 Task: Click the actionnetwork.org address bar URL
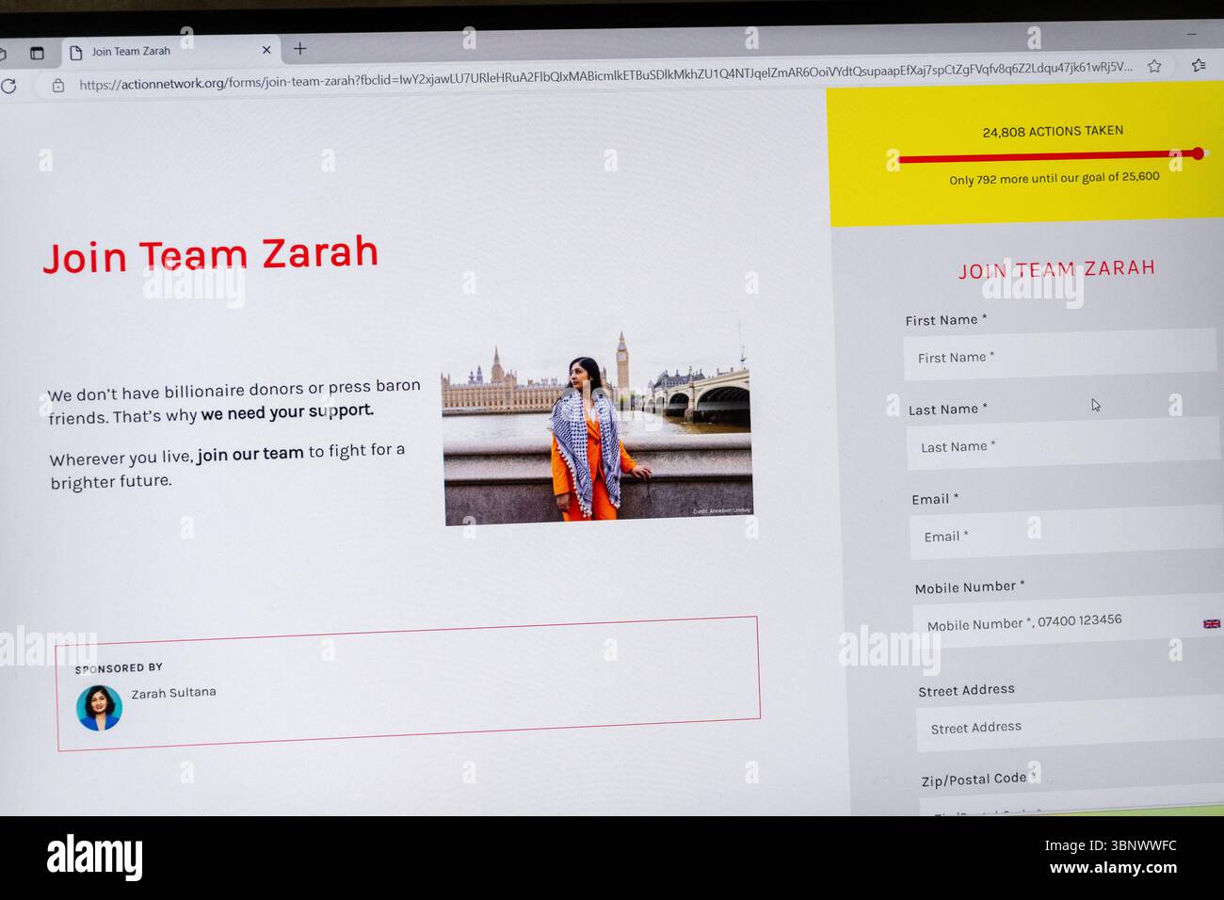point(606,75)
